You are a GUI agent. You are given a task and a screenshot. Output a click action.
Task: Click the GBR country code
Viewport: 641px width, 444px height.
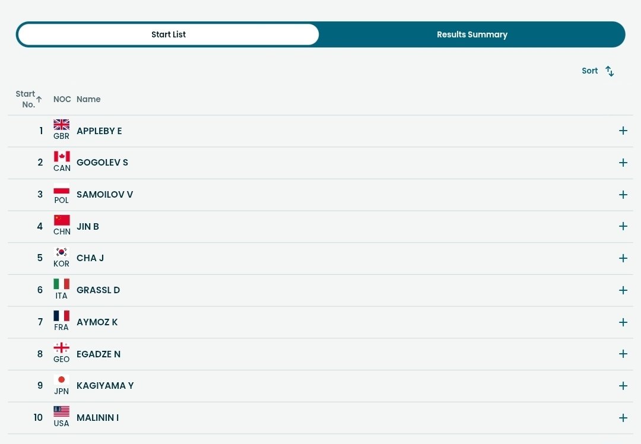61,136
